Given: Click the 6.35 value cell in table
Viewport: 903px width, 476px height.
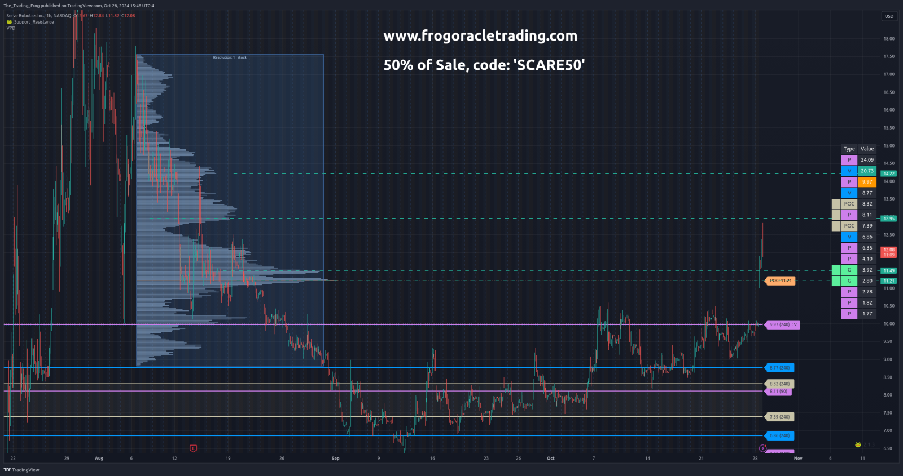Looking at the screenshot, I should 867,248.
